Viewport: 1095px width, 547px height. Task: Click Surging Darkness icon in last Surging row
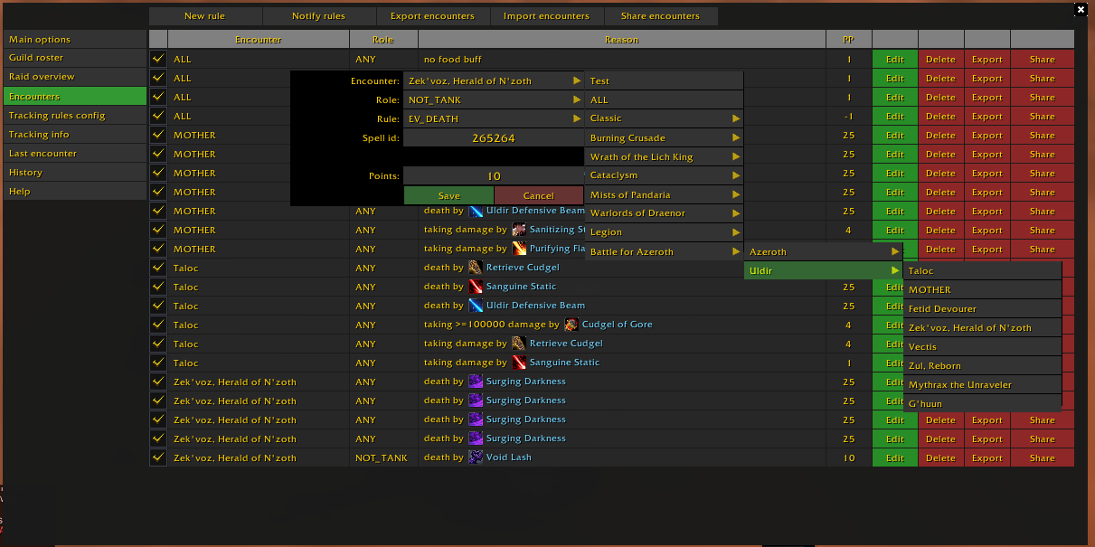476,439
